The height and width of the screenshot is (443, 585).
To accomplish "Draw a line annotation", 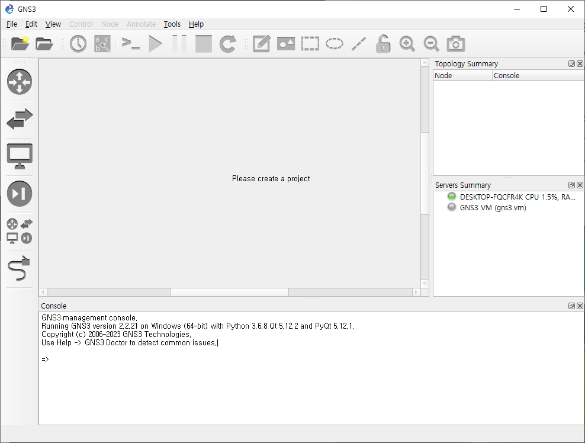I will point(359,44).
